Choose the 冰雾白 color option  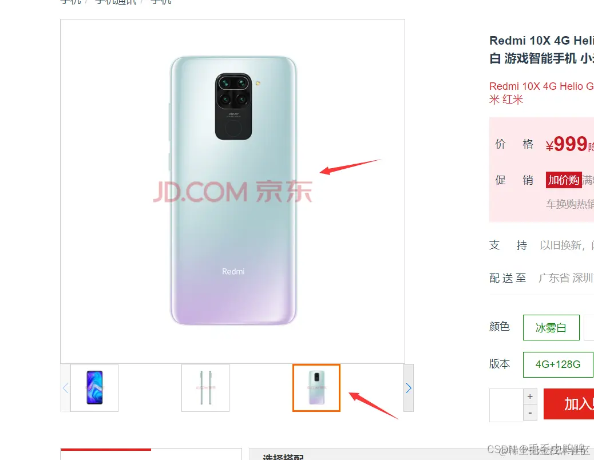click(x=551, y=327)
